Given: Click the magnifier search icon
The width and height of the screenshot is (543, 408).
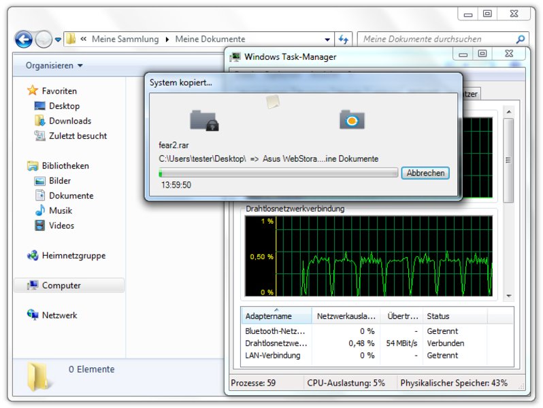Looking at the screenshot, I should pyautogui.click(x=520, y=39).
